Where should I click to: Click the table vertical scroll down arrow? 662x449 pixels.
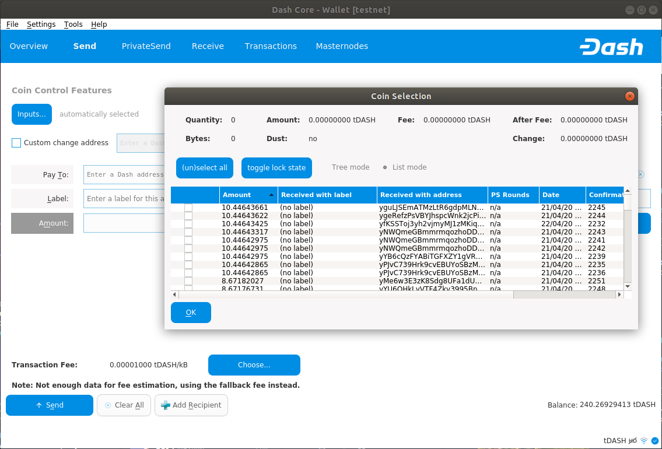coord(628,286)
